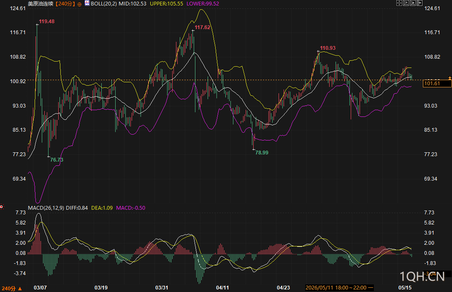Click the 108.82 label on right price axis

point(432,57)
